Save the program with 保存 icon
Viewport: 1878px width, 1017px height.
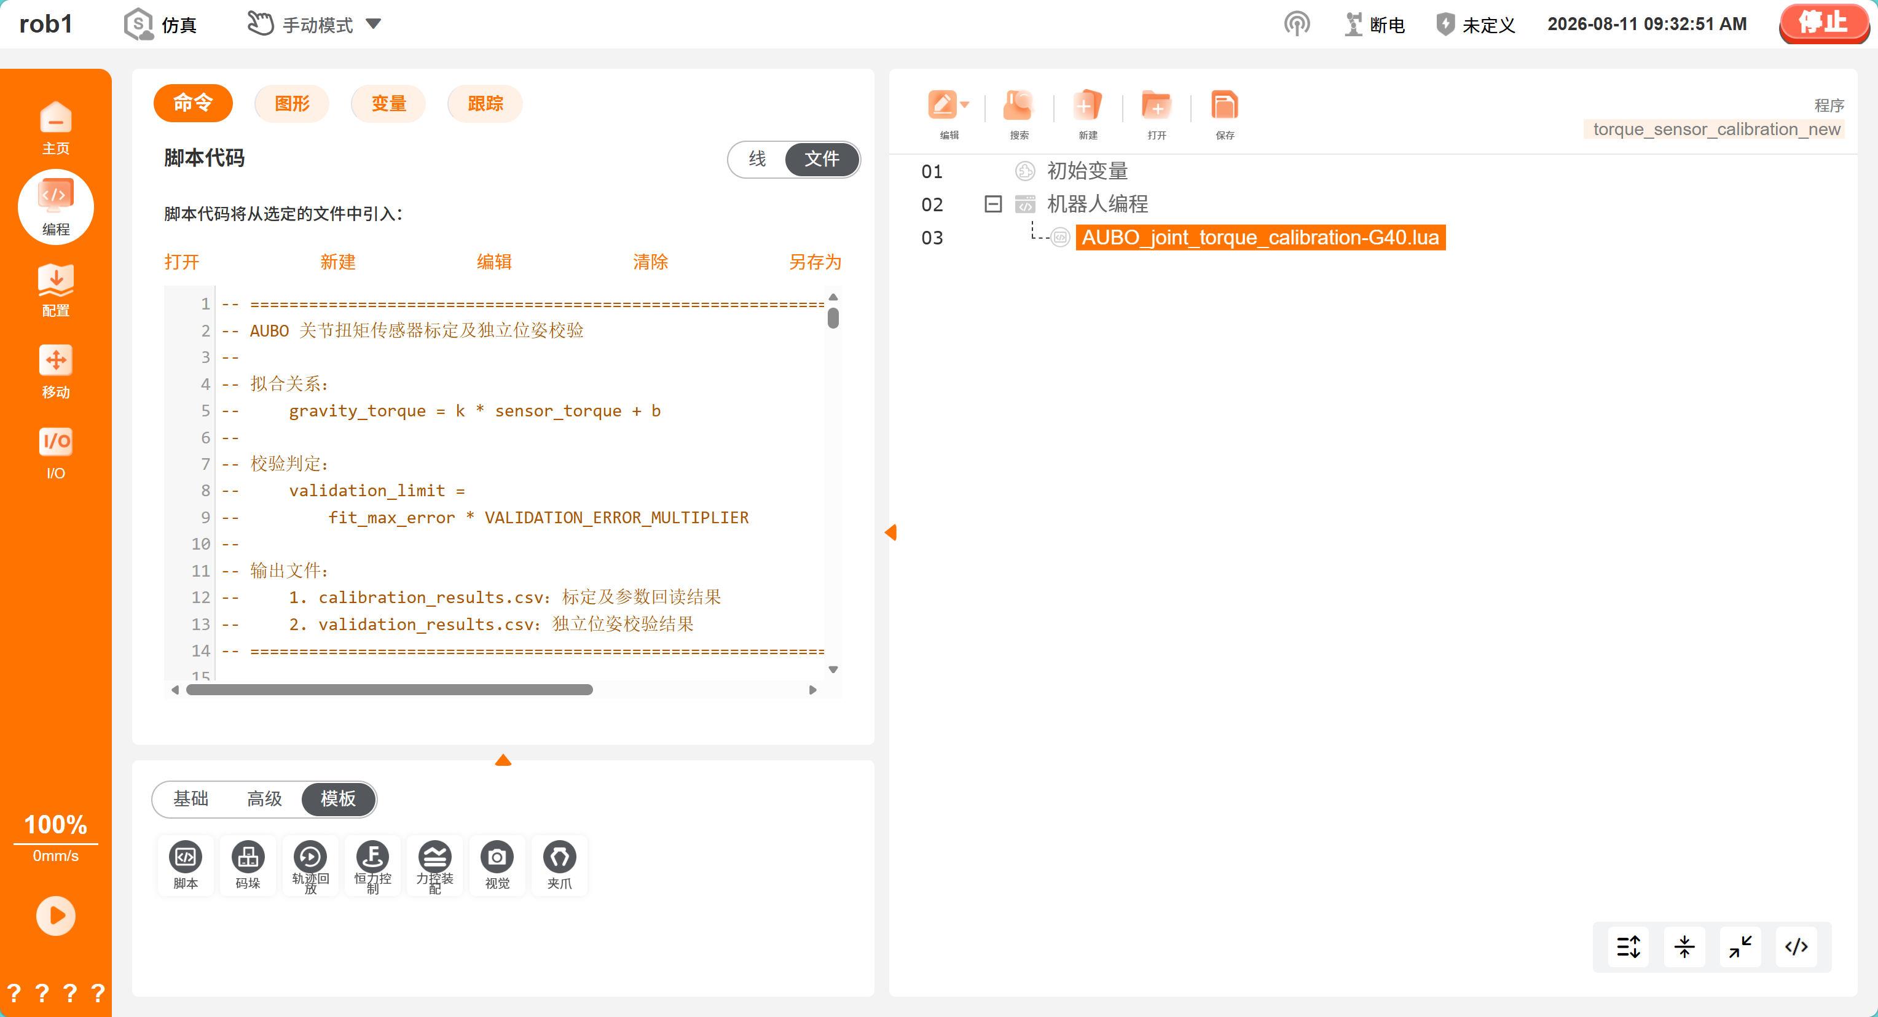point(1225,114)
